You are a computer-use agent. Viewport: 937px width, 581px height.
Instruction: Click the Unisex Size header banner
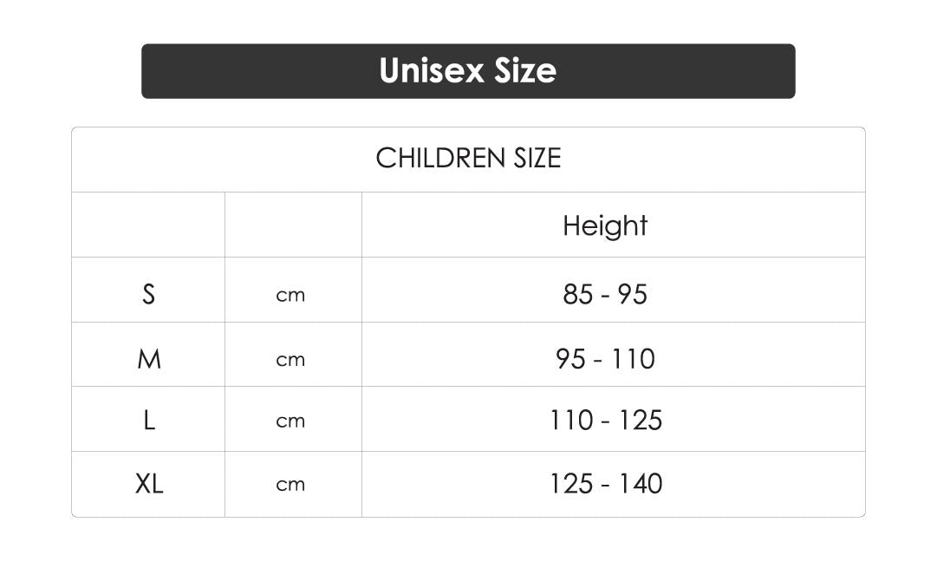pyautogui.click(x=468, y=71)
